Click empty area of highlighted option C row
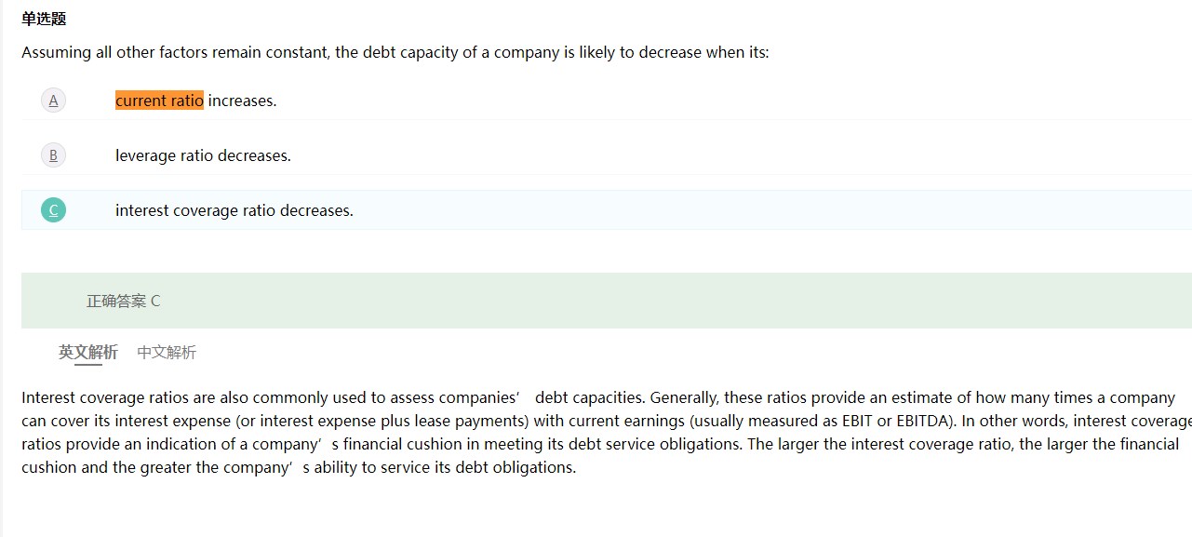Viewport: 1192px width, 537px height. pos(744,210)
